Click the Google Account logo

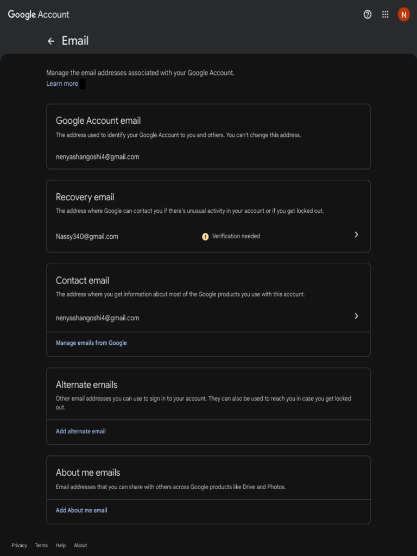[39, 15]
